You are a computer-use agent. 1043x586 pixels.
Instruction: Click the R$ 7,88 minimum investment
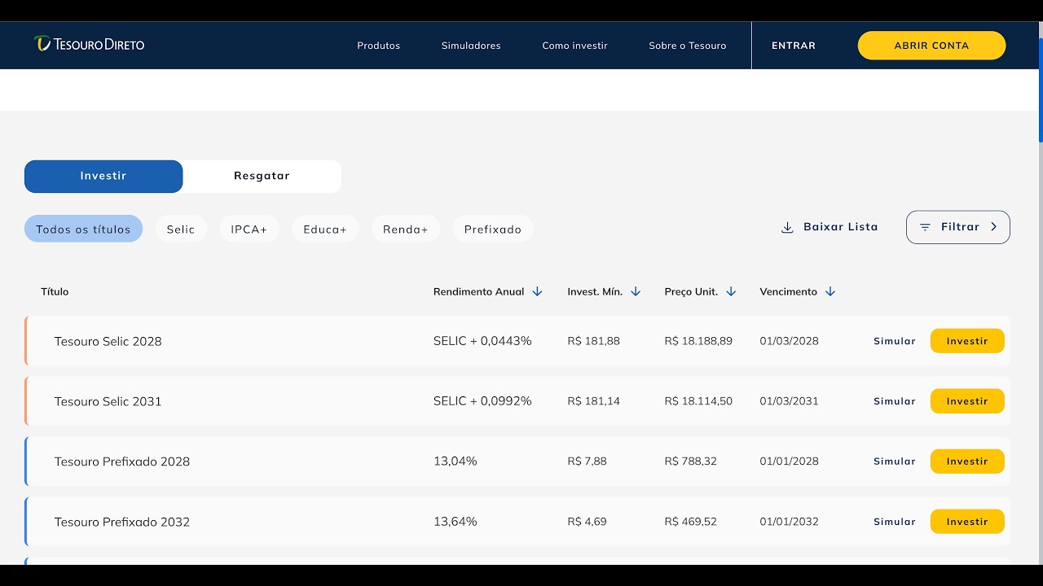pos(588,461)
